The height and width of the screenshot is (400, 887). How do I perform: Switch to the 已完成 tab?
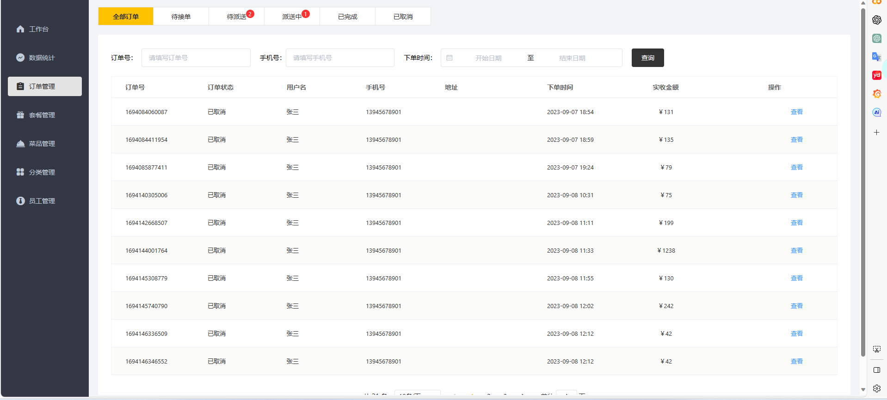coord(347,17)
